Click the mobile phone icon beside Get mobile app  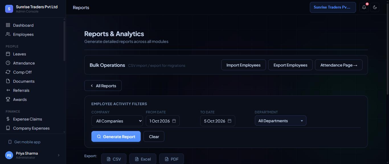pos(10,142)
